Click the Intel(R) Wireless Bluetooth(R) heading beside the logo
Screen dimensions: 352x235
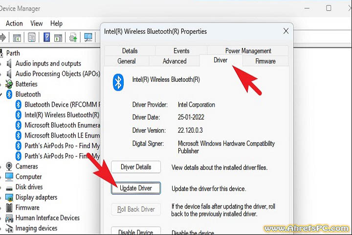[x=166, y=79]
